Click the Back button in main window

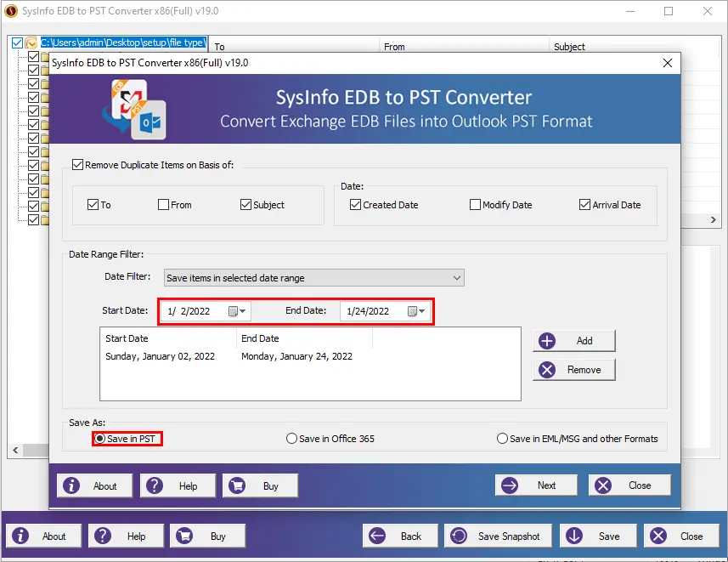pyautogui.click(x=400, y=536)
